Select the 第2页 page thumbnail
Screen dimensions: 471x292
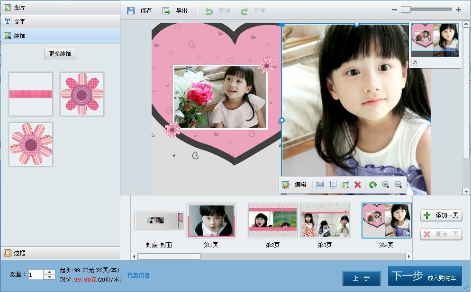pos(272,220)
